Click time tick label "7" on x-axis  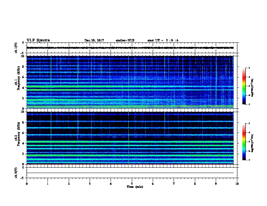pos(174,183)
